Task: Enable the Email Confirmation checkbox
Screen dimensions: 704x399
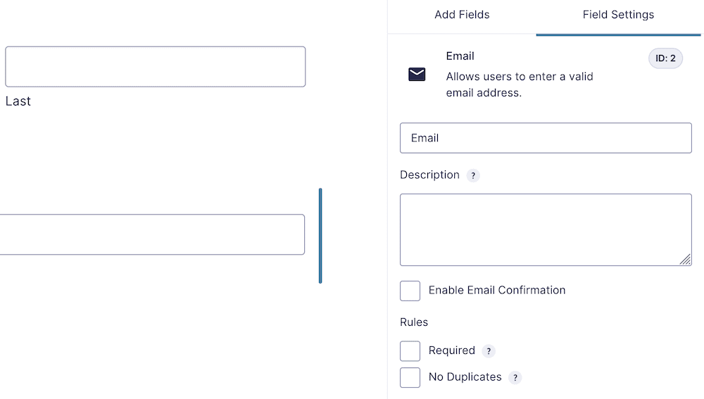Action: (x=410, y=291)
